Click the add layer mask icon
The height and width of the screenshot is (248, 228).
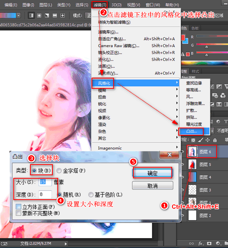[209, 243]
